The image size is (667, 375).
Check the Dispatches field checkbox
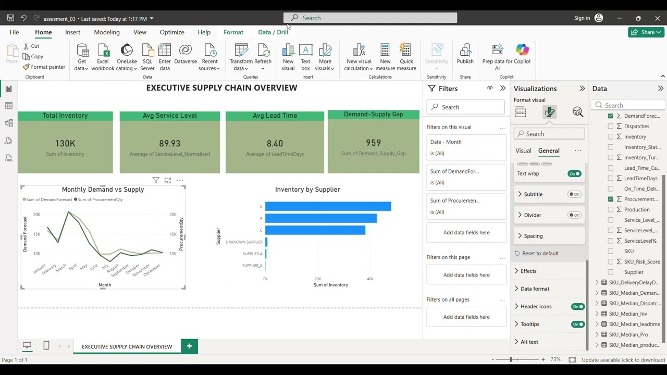pyautogui.click(x=611, y=126)
